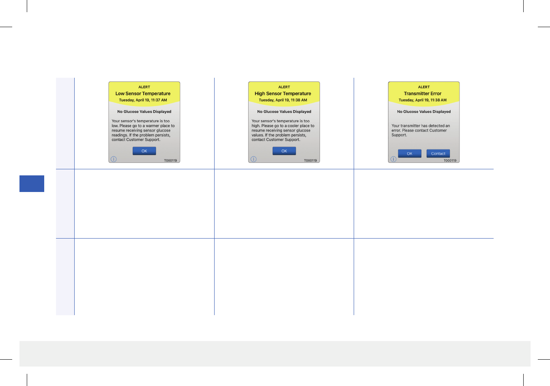Screen dimensions: 550x386
Task: Select the 'Low Sensor Temperature' title text
Action: pos(143,94)
